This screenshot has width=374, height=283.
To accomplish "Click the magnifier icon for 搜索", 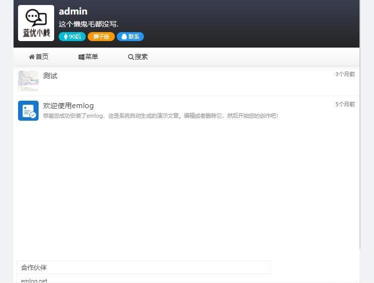I will click(x=131, y=57).
